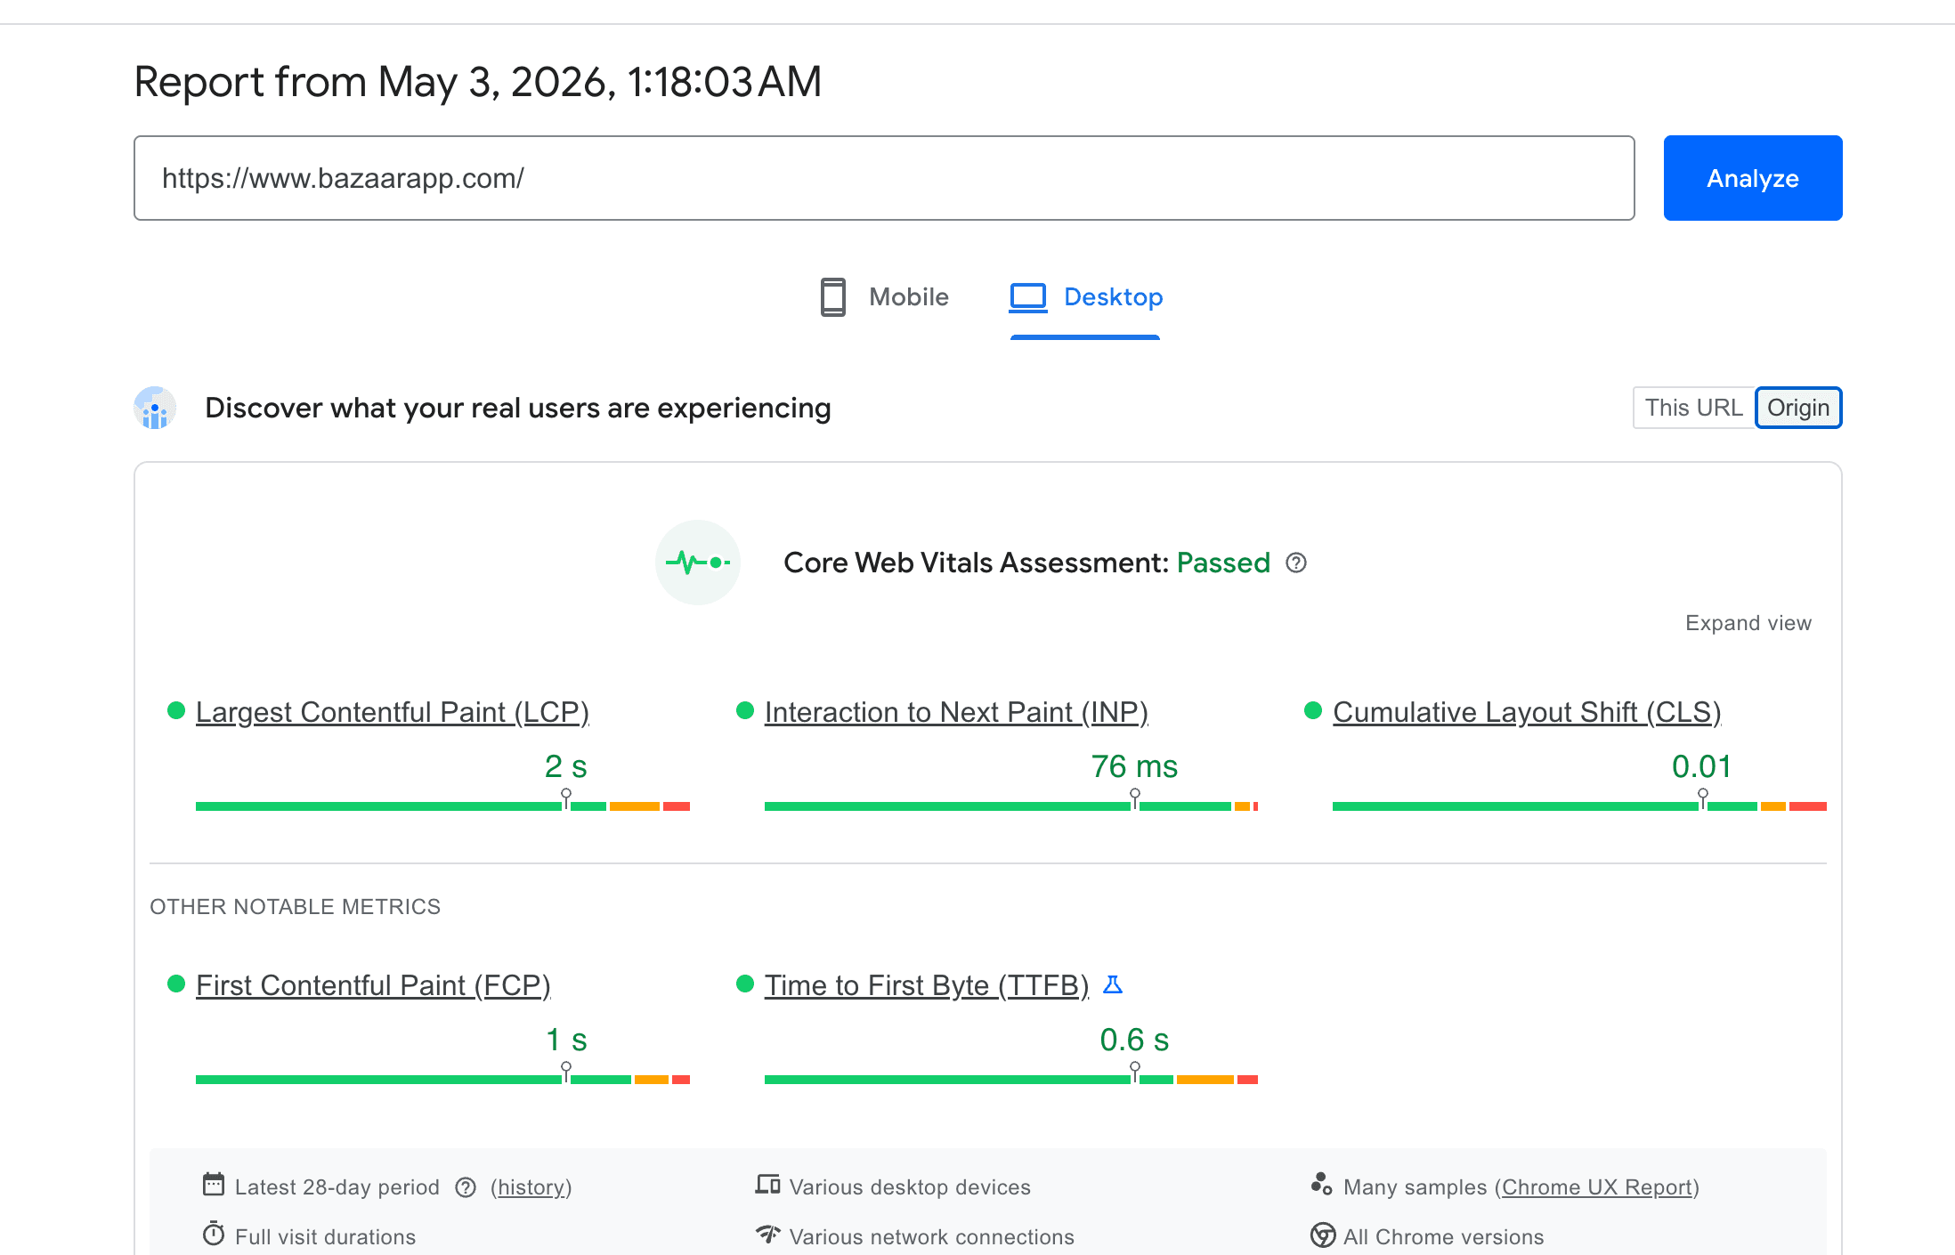The height and width of the screenshot is (1255, 1955).
Task: Expand view of the metrics
Action: pyautogui.click(x=1748, y=623)
